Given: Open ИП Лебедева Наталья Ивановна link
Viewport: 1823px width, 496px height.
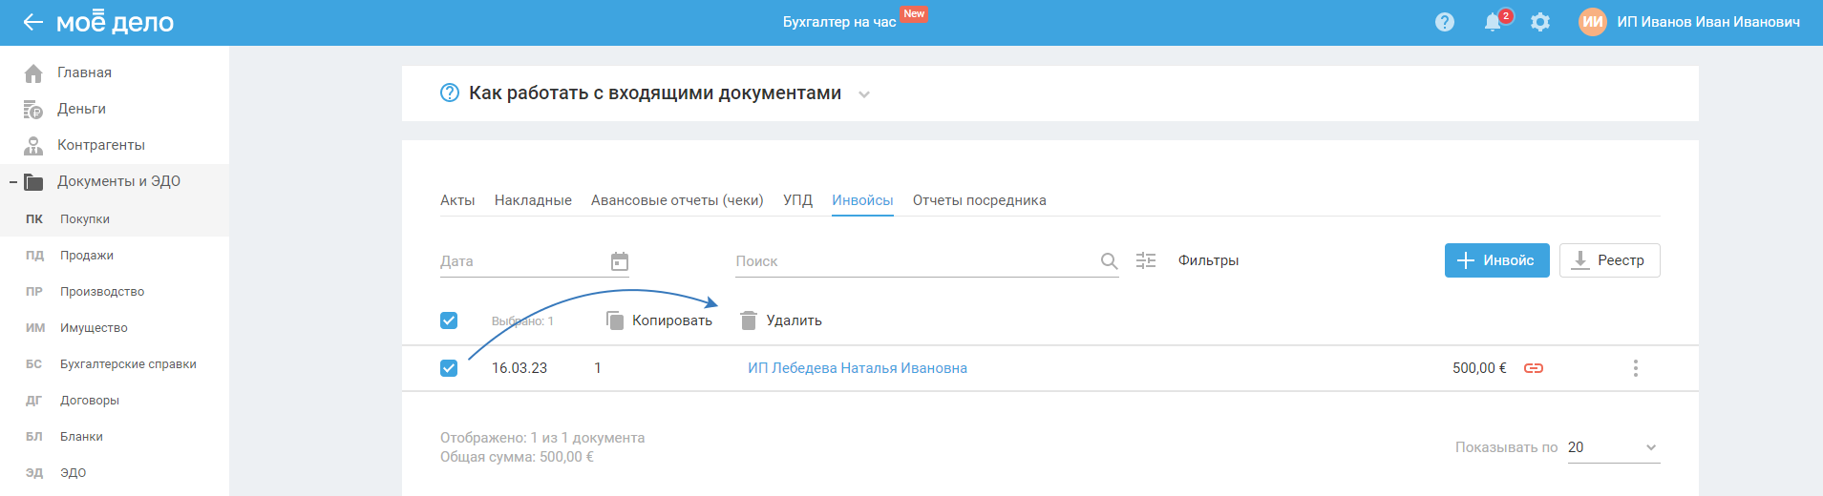Looking at the screenshot, I should (858, 368).
